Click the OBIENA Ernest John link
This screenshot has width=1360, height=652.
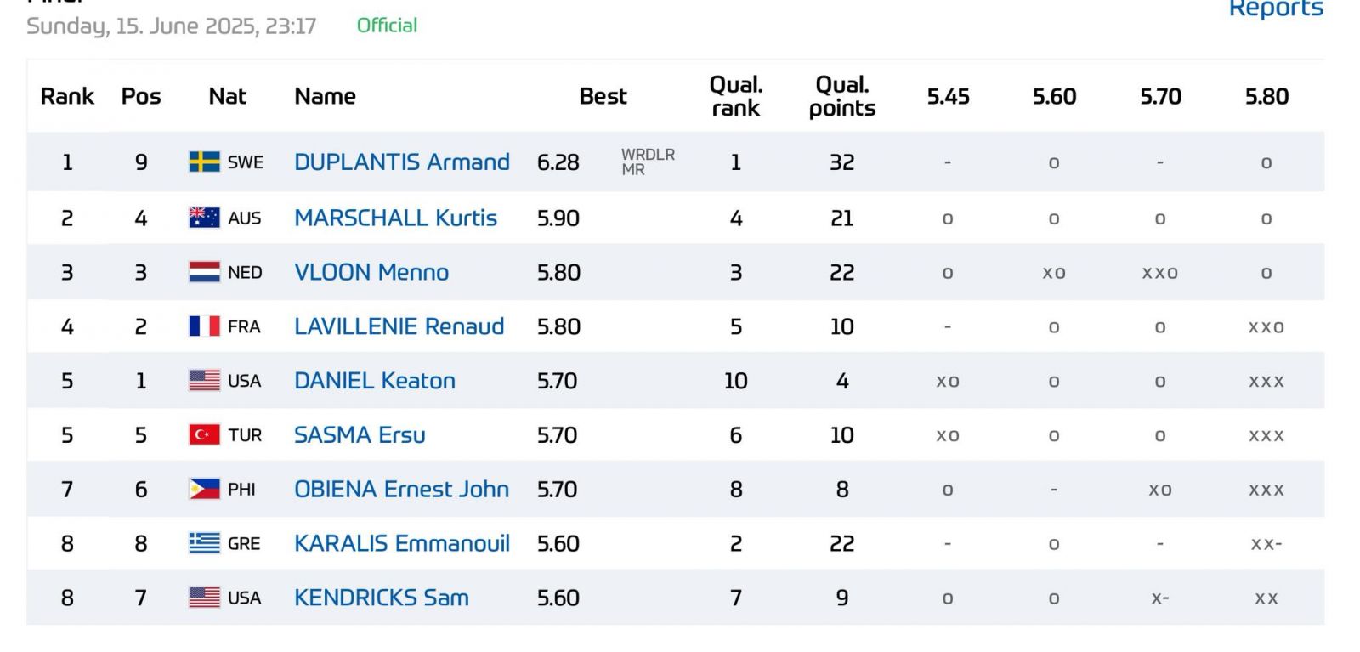coord(402,490)
